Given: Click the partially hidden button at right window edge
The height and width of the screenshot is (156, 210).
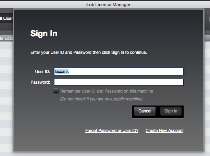Looking at the screenshot, I should pos(209,19).
